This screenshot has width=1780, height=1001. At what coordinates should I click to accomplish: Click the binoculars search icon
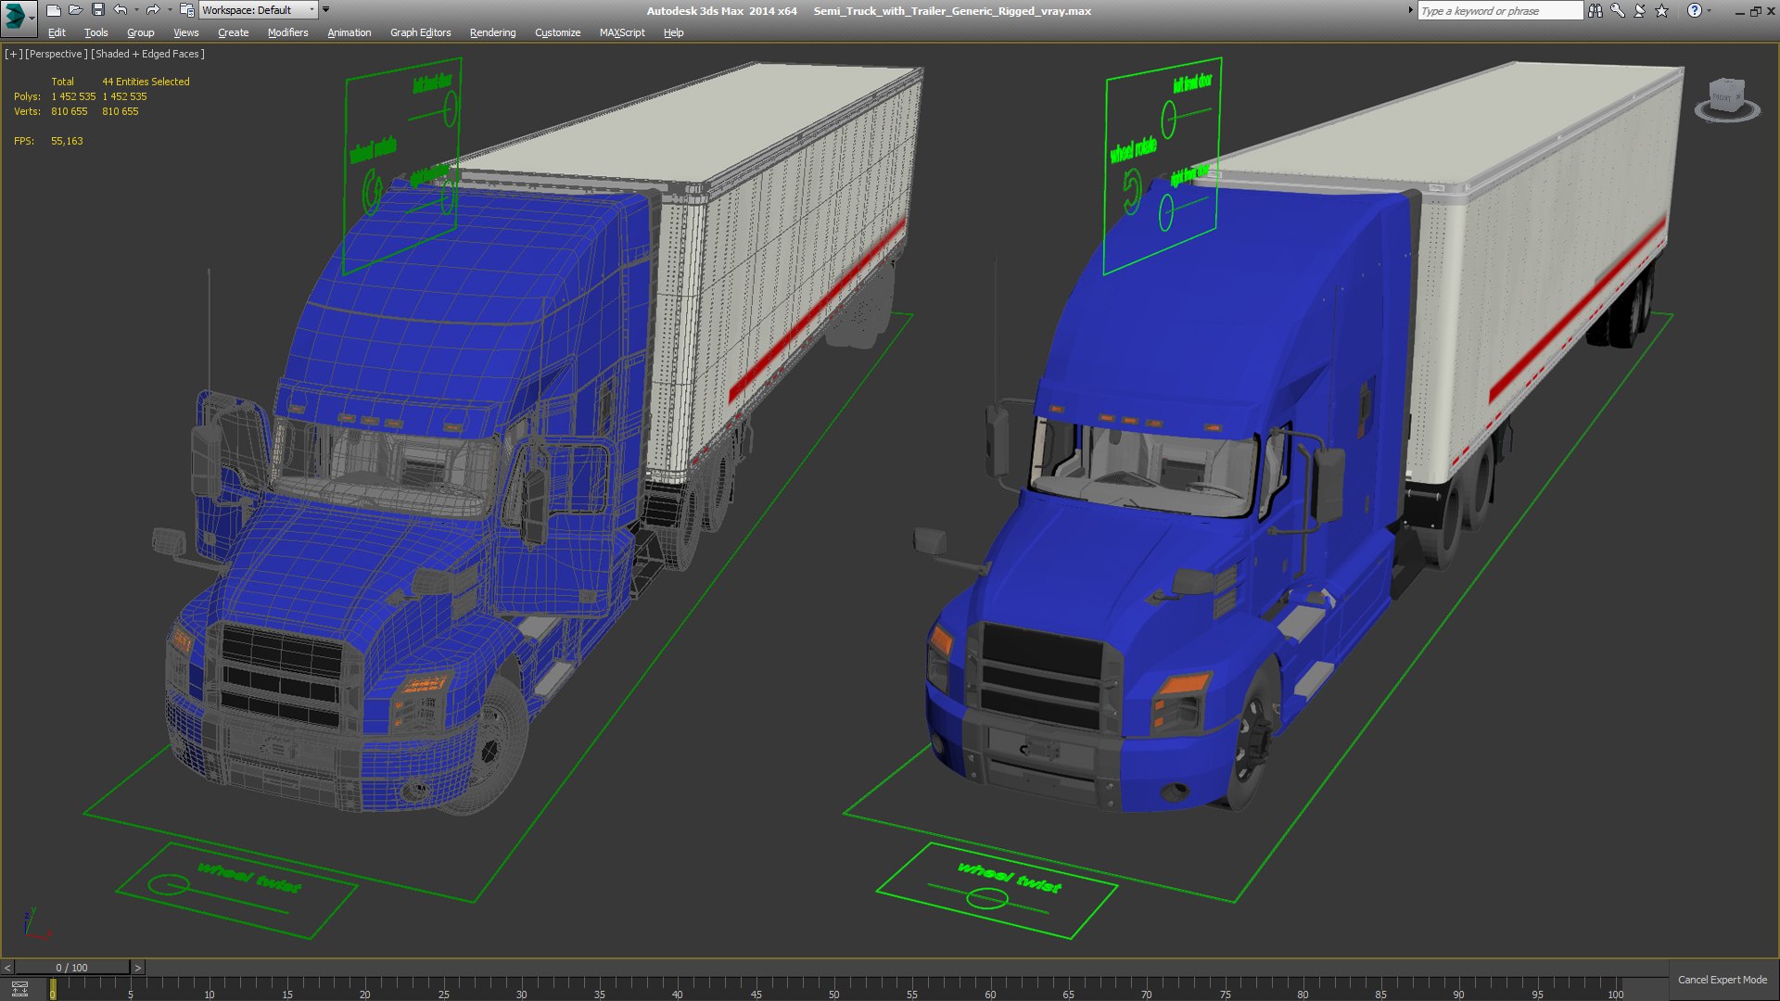tap(1596, 10)
